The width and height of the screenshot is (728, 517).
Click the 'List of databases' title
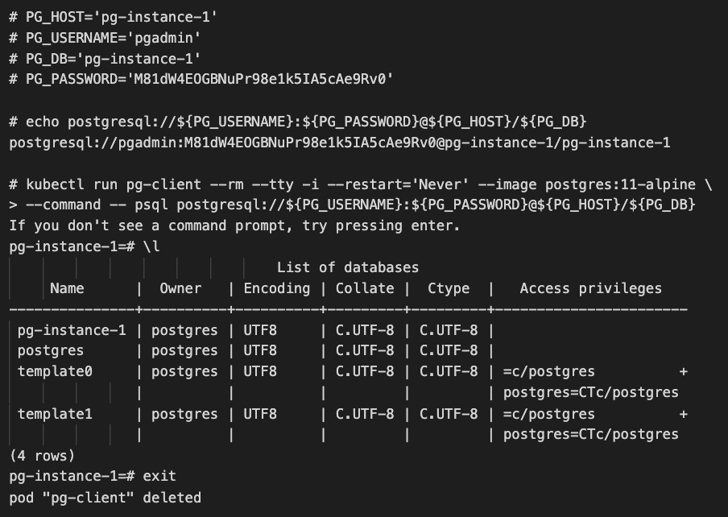pos(348,267)
